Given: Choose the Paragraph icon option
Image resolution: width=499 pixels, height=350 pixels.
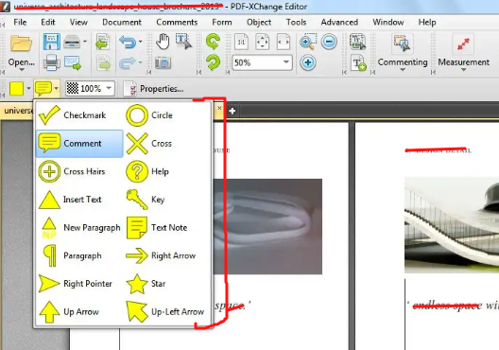Looking at the screenshot, I should (79, 255).
